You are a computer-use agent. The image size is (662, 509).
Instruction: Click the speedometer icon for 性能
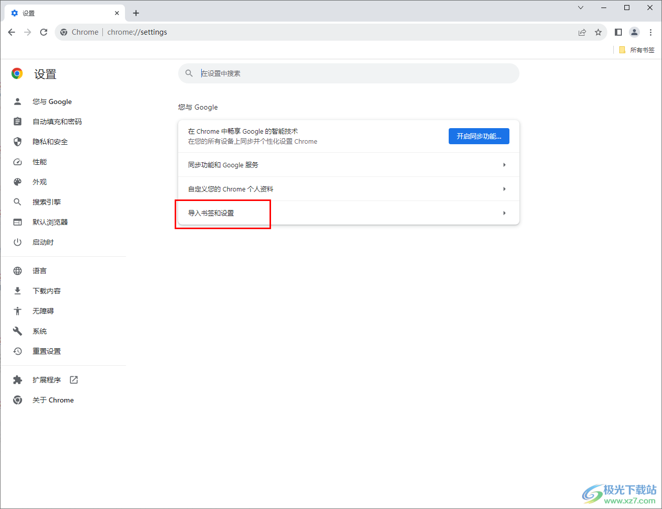18,162
